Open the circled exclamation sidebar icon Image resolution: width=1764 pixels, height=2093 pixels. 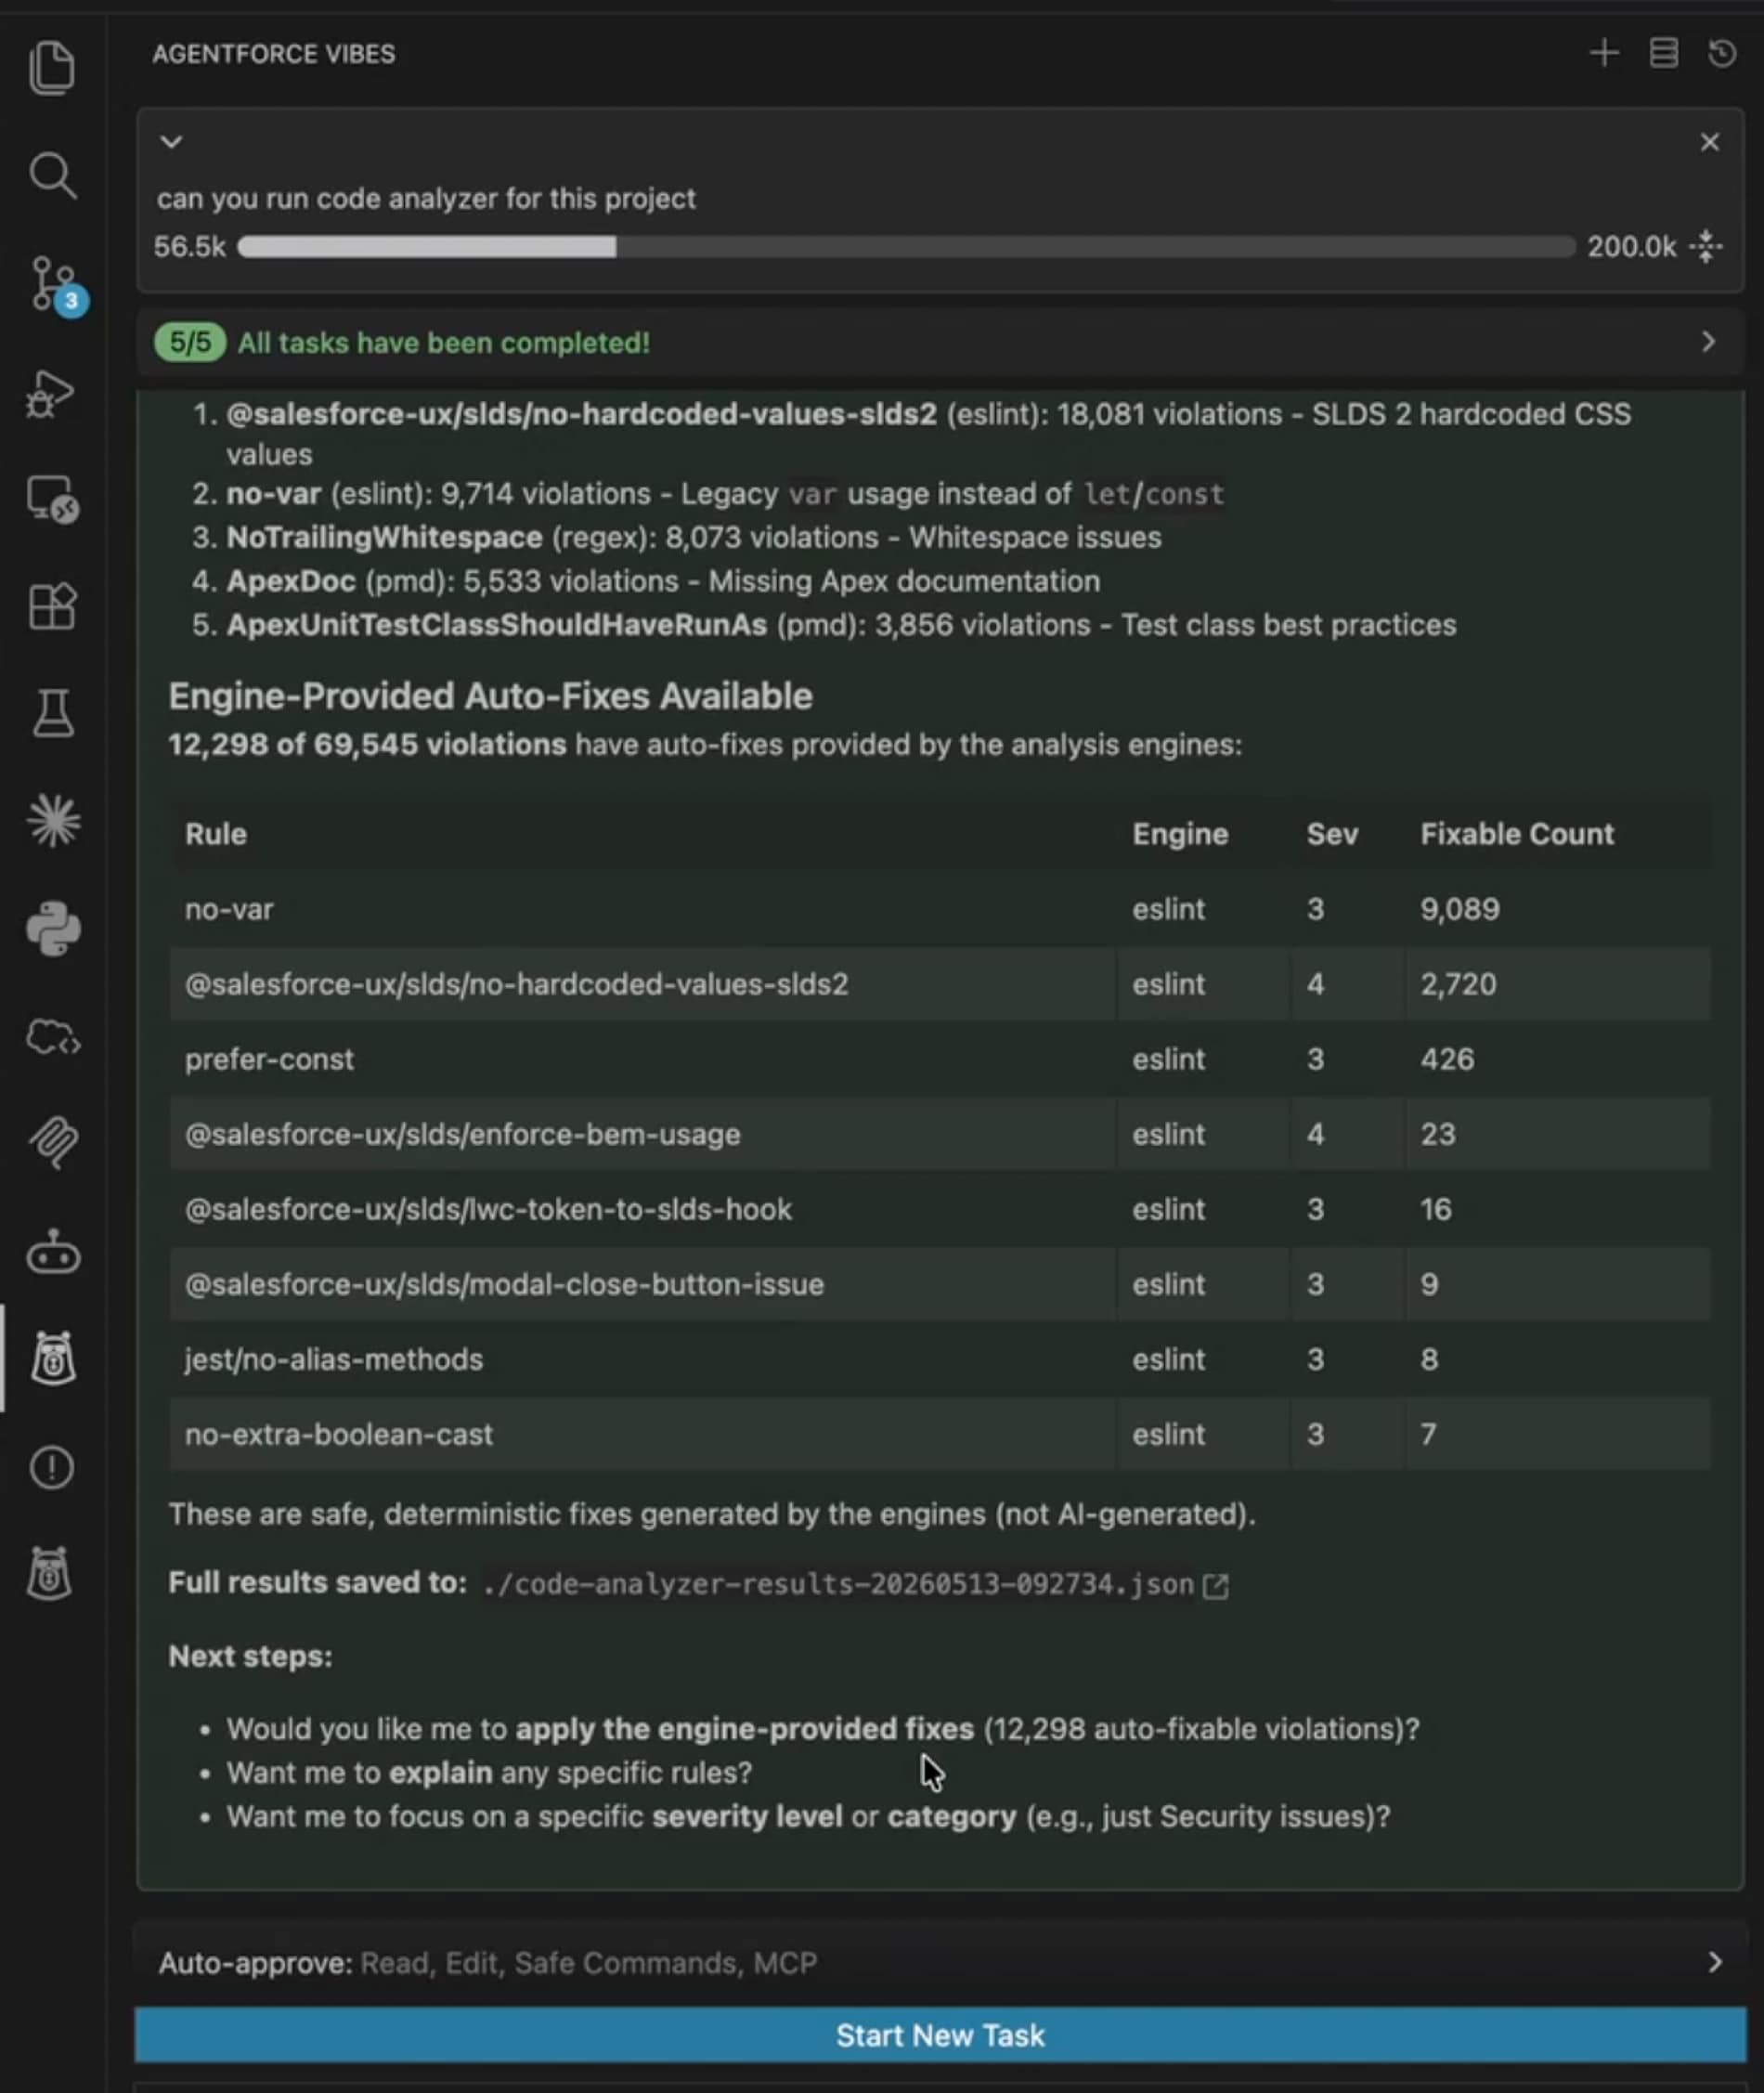point(52,1467)
